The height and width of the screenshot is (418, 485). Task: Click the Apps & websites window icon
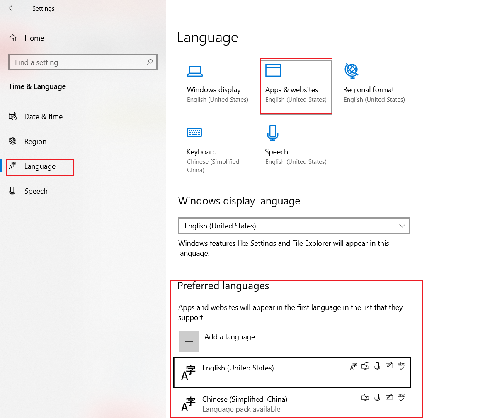coord(273,70)
